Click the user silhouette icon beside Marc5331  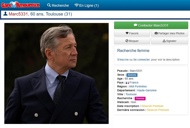pyautogui.click(x=5, y=14)
